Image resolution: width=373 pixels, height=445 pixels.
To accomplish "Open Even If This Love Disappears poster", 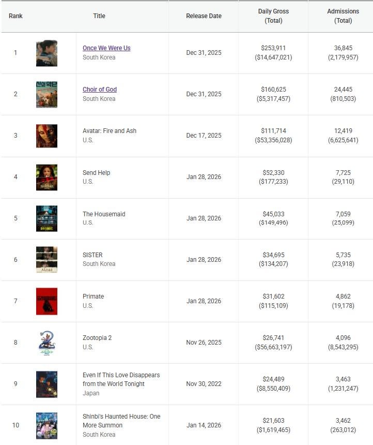I will click(x=46, y=384).
